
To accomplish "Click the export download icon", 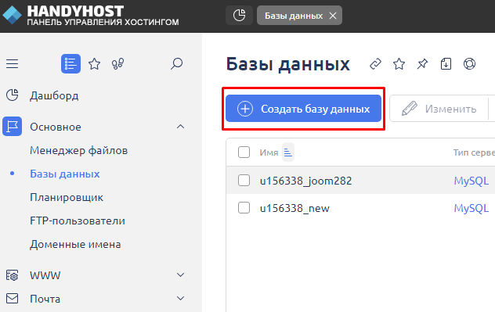I will (446, 64).
